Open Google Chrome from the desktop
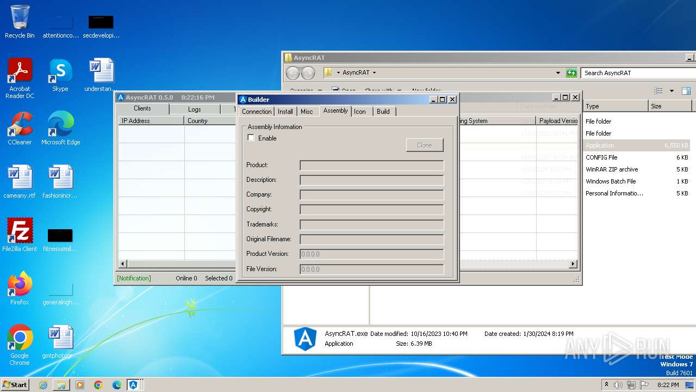 20,345
